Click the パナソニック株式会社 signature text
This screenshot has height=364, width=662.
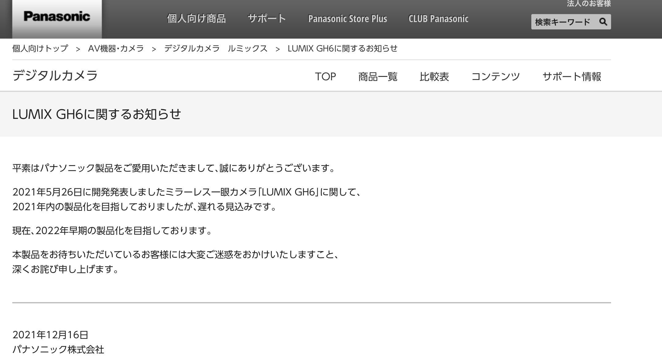click(58, 350)
